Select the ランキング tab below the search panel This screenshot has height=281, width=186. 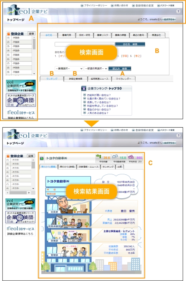(52, 79)
